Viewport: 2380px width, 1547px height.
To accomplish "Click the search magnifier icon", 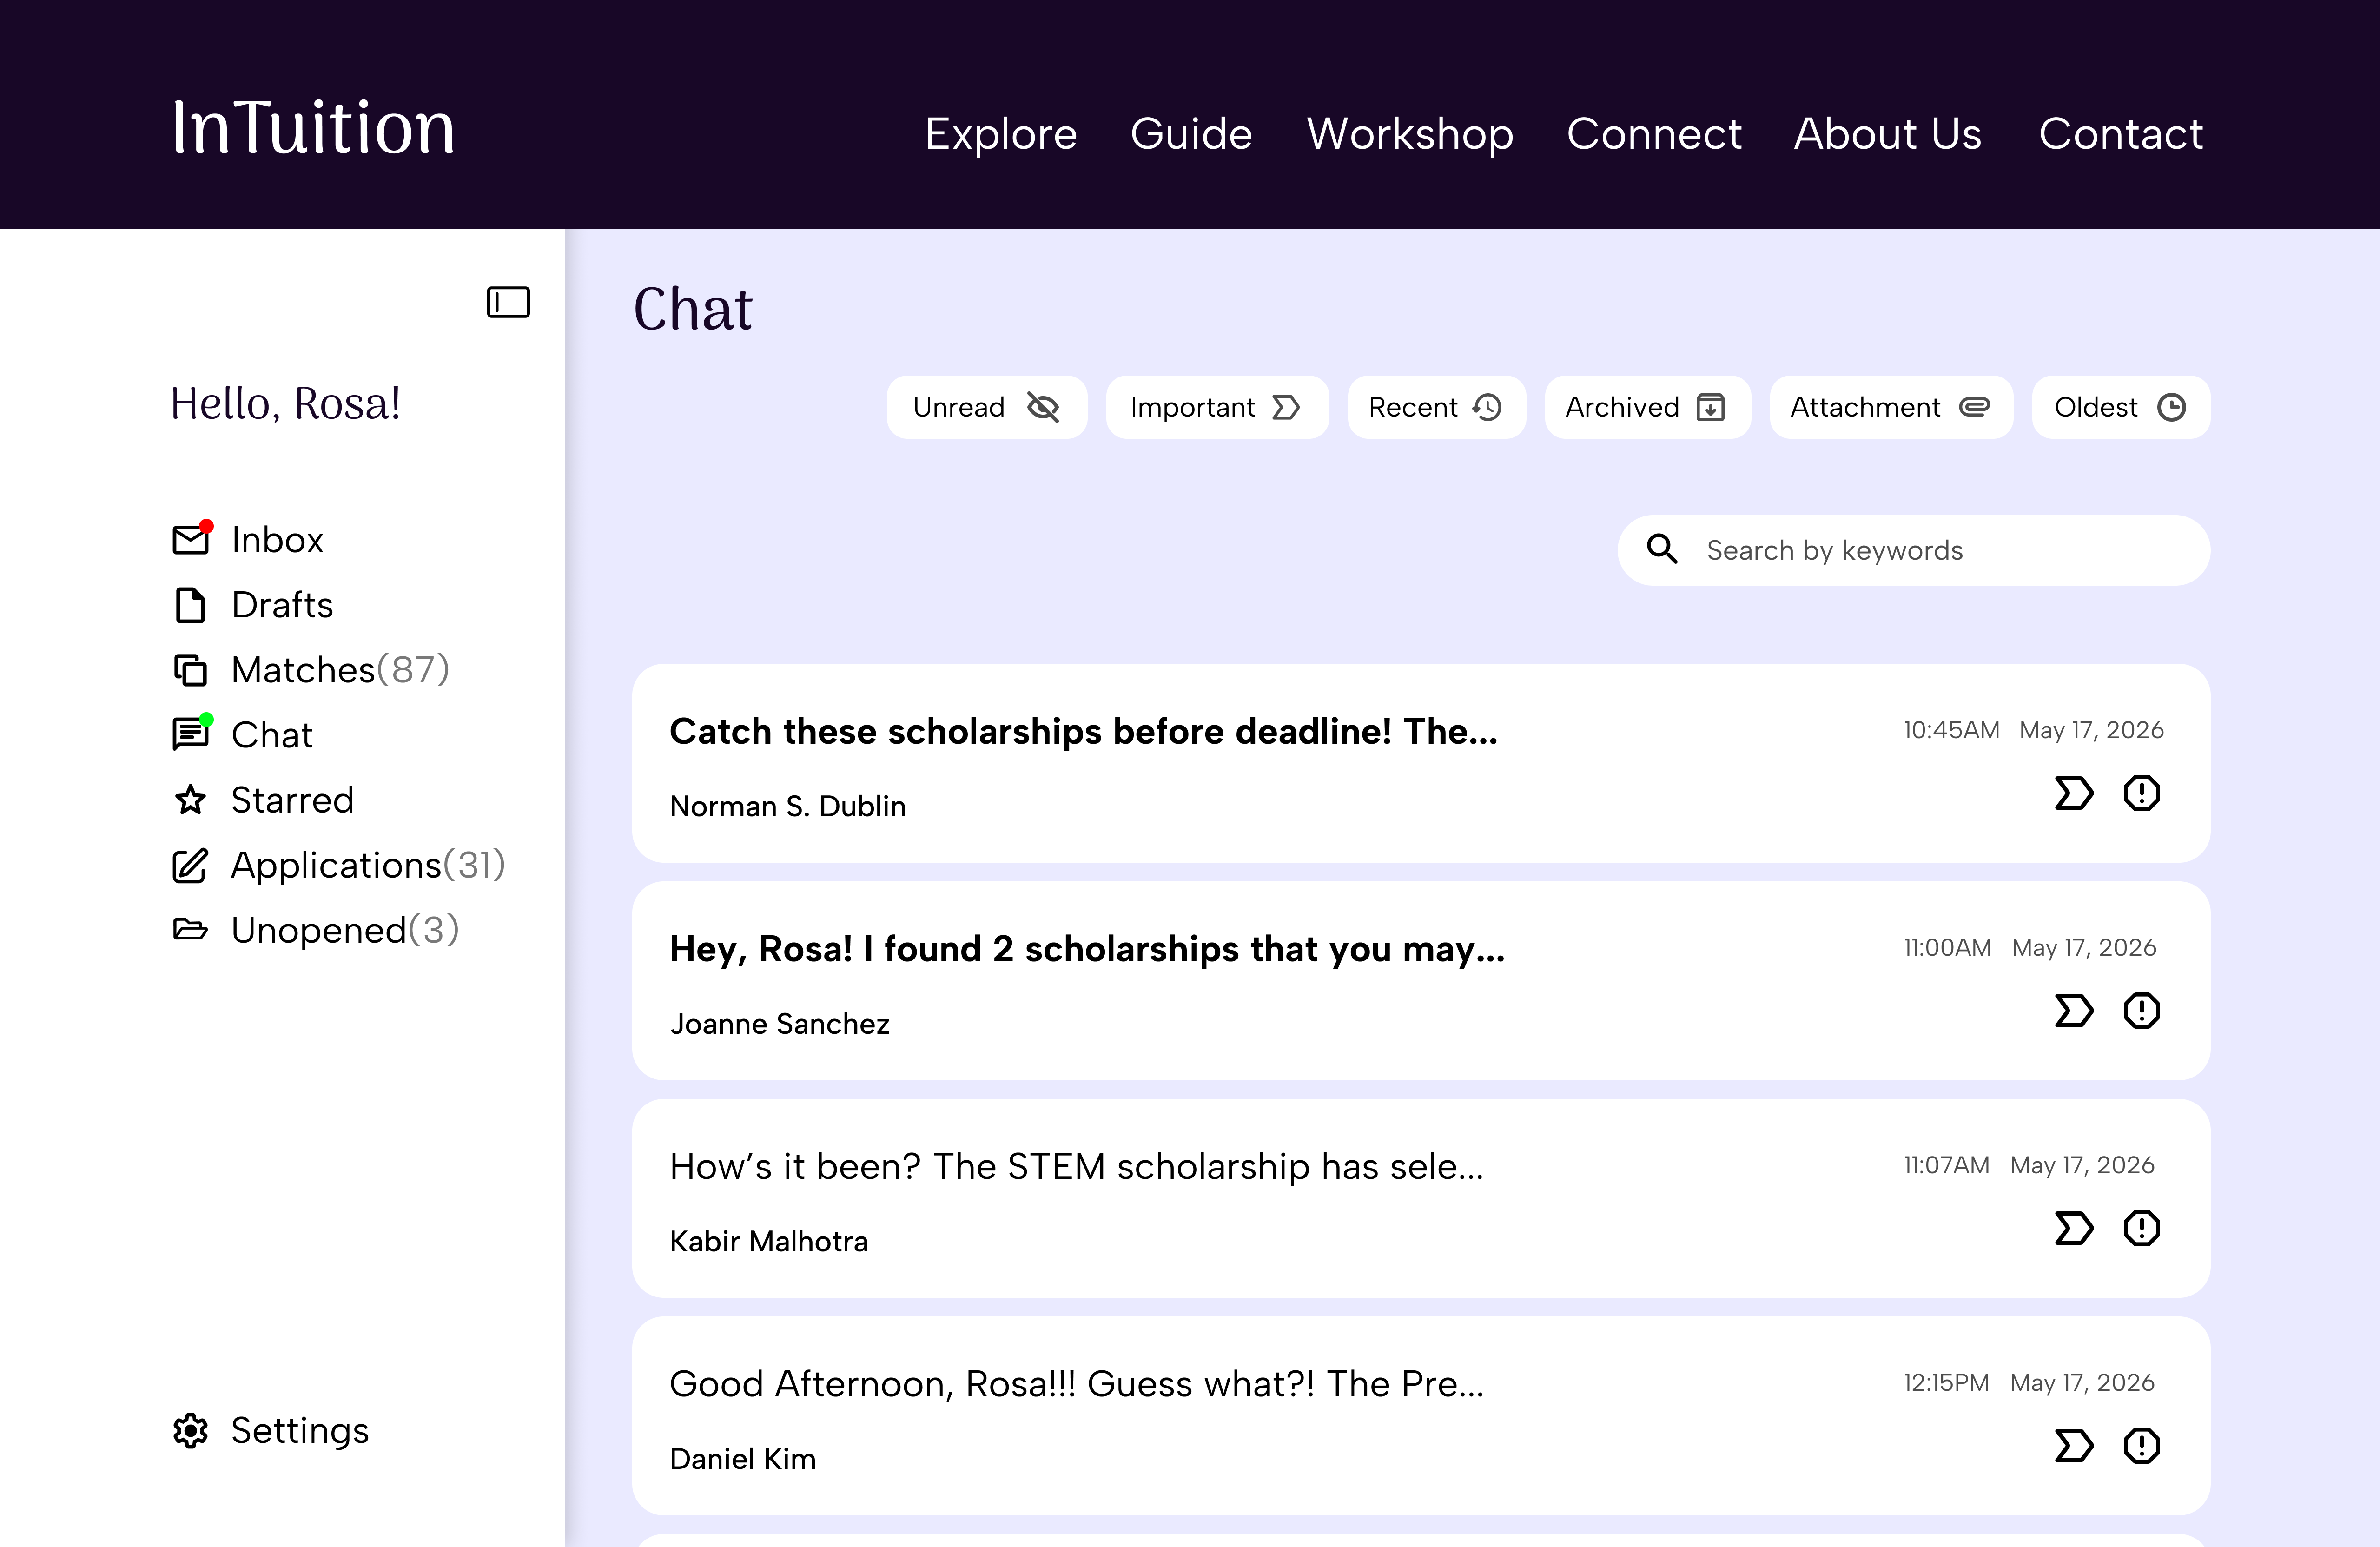I will click(x=1662, y=549).
